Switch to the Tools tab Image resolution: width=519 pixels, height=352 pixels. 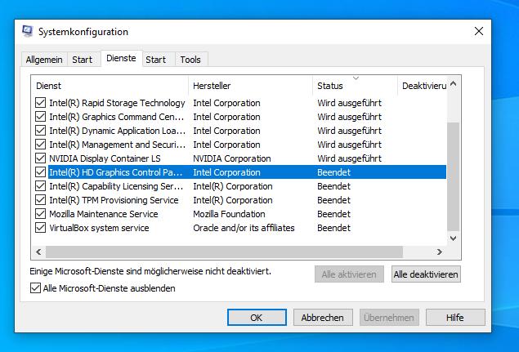[x=190, y=60]
